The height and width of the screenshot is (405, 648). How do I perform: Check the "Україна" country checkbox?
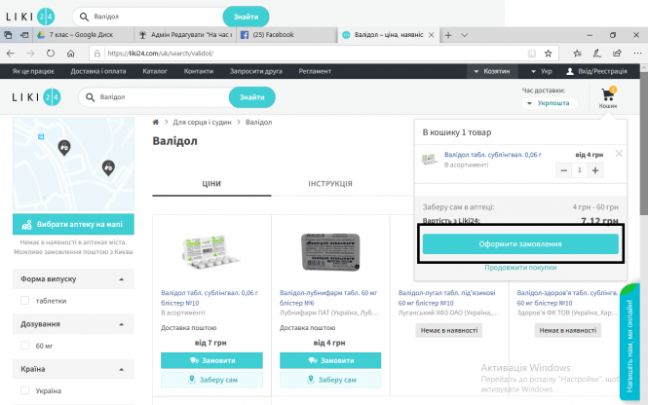25,390
